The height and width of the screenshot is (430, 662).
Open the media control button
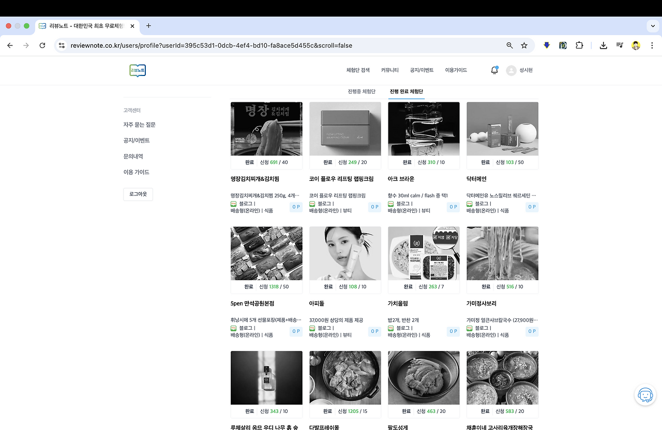point(620,45)
